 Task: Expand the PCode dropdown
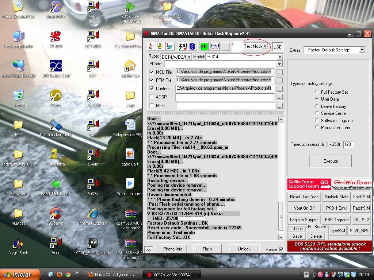tap(280, 64)
